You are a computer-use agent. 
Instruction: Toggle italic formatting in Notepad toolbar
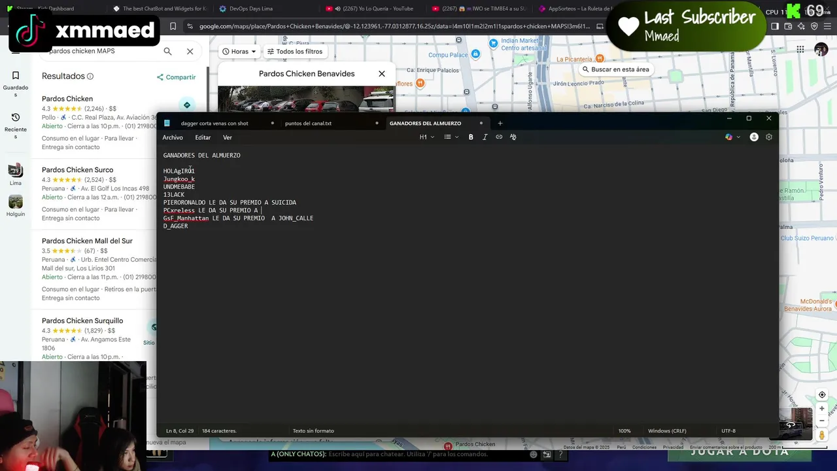click(x=485, y=137)
